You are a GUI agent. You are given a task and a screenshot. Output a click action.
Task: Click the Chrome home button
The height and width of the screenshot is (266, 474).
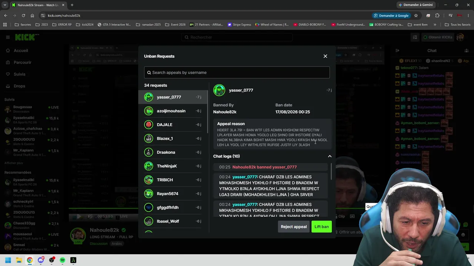(x=32, y=16)
